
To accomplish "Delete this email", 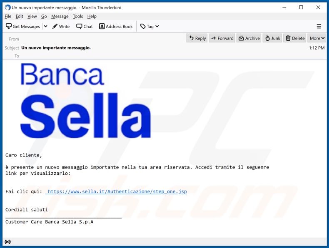I will coord(295,38).
